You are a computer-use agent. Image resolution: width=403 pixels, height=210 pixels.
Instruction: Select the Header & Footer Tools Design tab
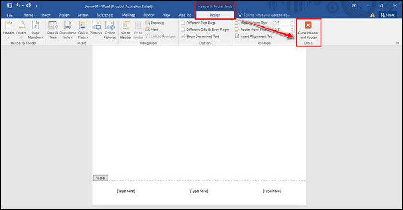click(x=215, y=15)
